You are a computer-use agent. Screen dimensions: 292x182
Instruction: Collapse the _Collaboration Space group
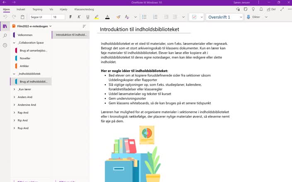coord(14,43)
